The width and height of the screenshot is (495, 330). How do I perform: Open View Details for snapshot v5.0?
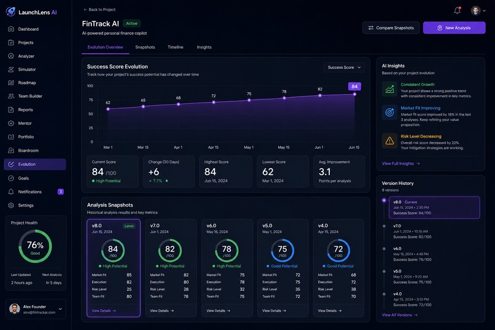coord(274,311)
